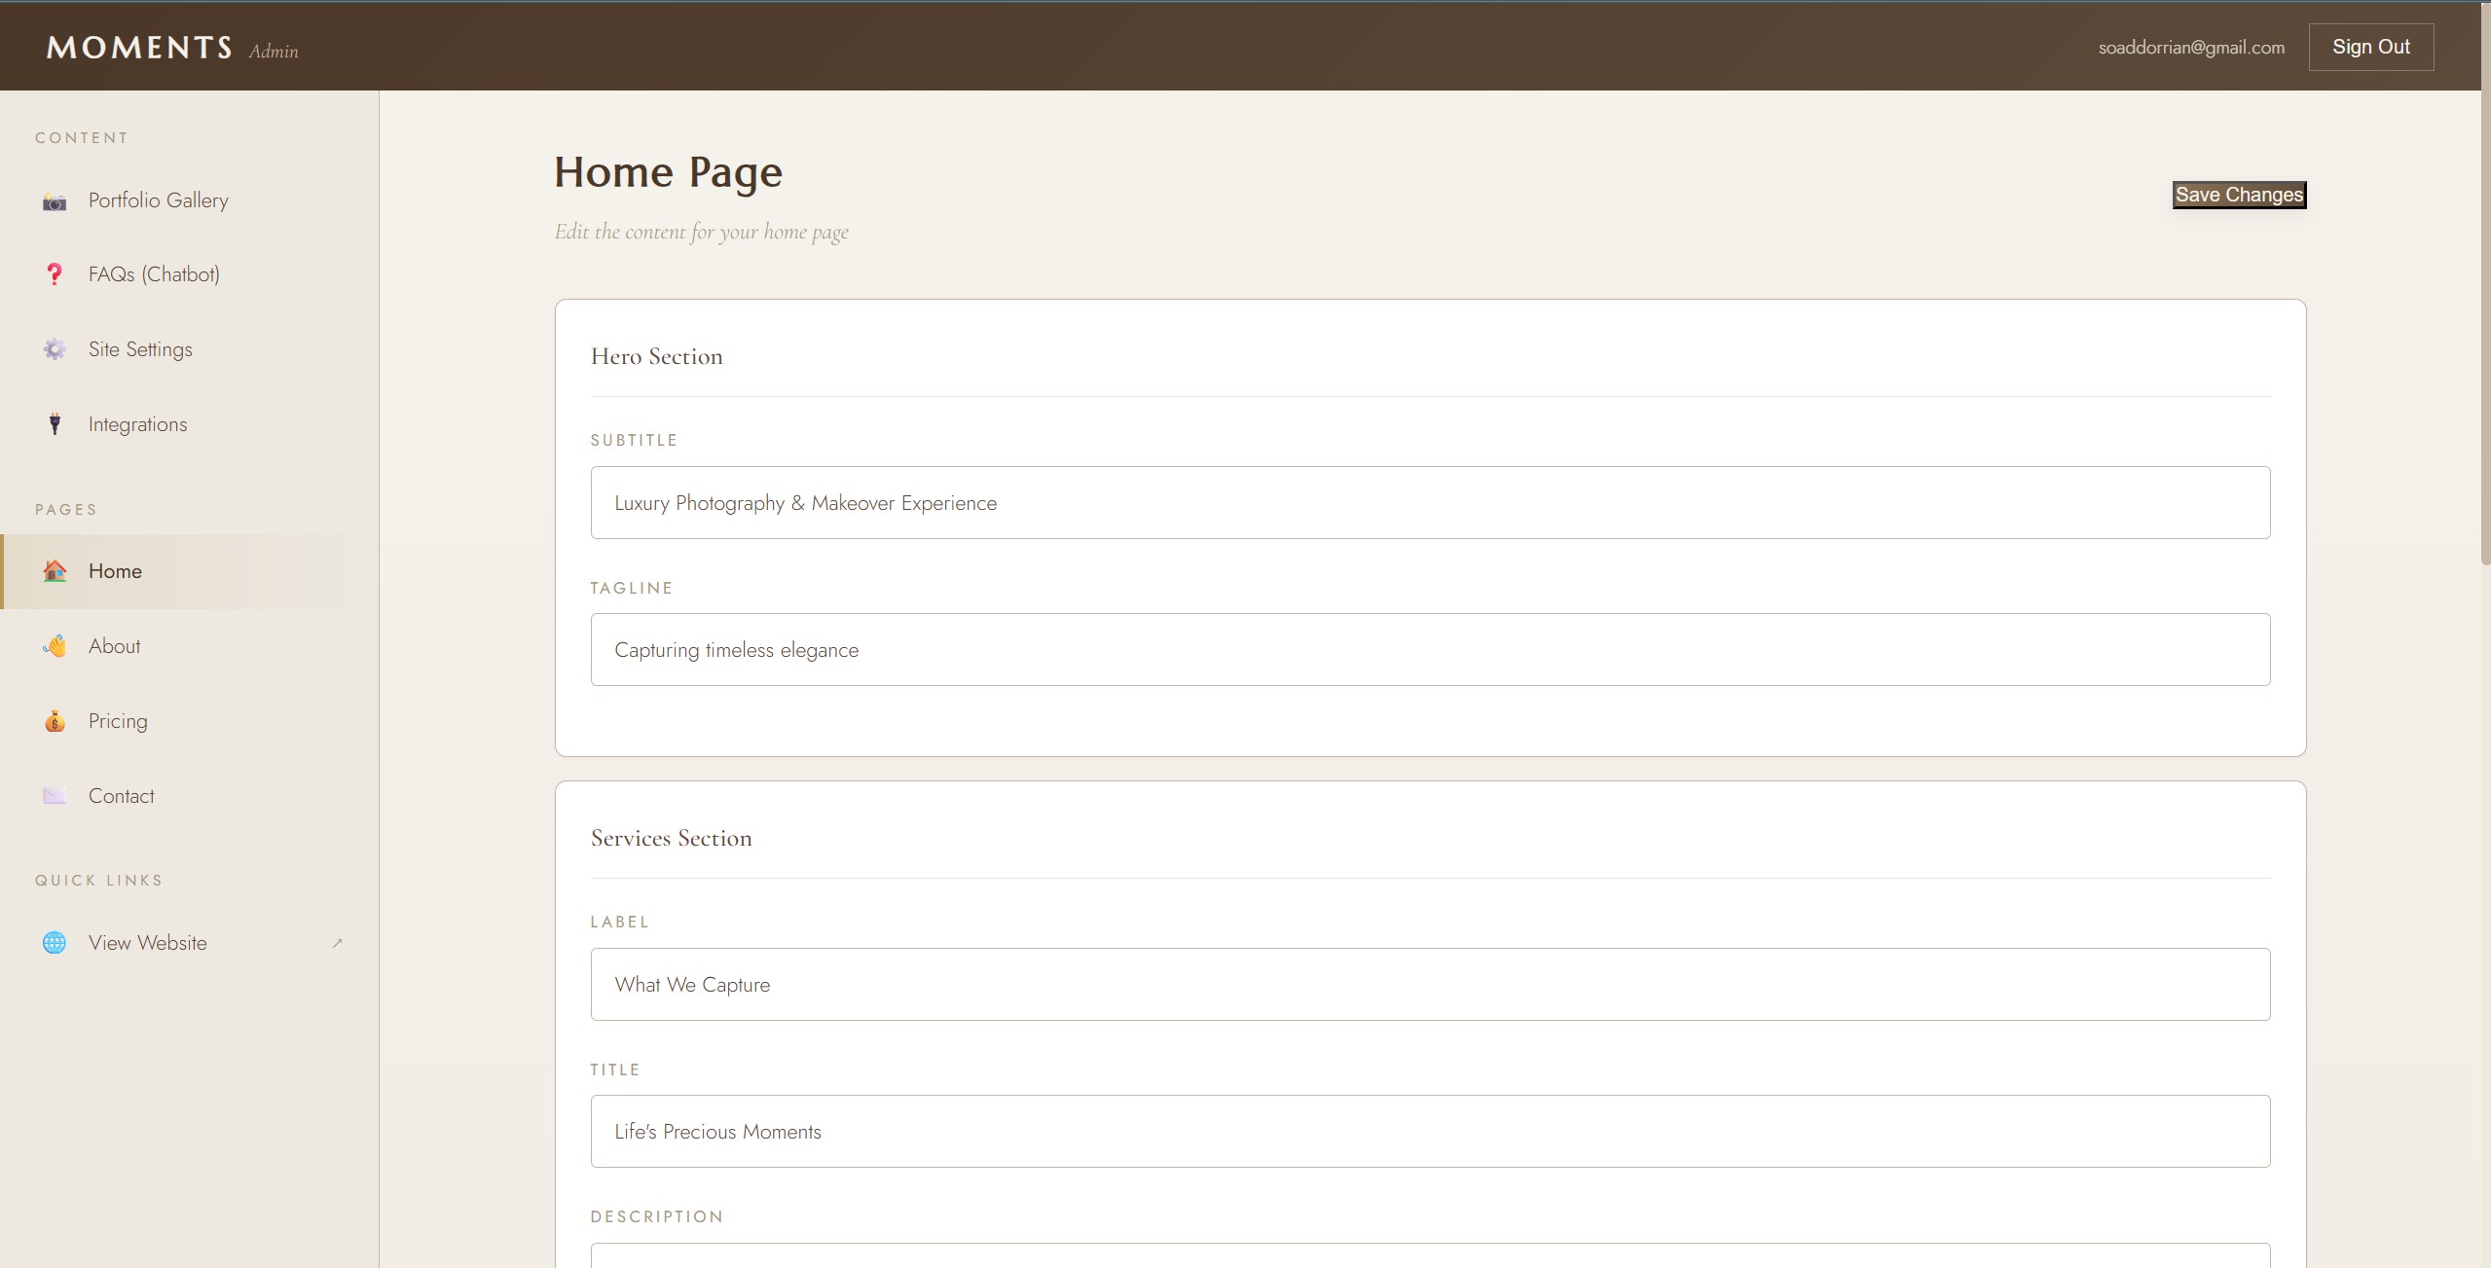The width and height of the screenshot is (2491, 1268).
Task: Click the plug icon for Integrations
Action: coord(55,424)
